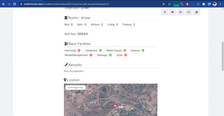
Task: Open the profile avatar menu
Action: (215, 4)
